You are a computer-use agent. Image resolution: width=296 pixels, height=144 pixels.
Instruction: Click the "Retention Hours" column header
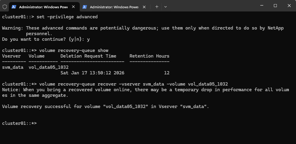149,56
